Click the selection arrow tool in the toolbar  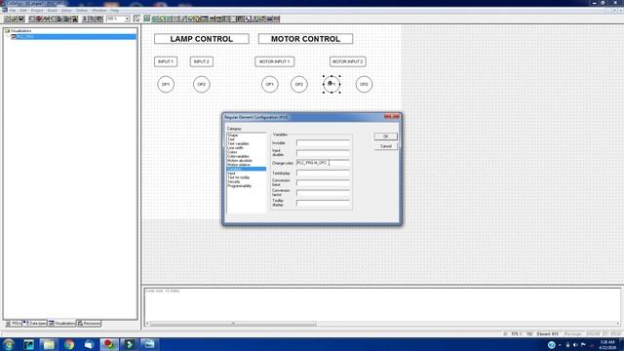point(136,19)
